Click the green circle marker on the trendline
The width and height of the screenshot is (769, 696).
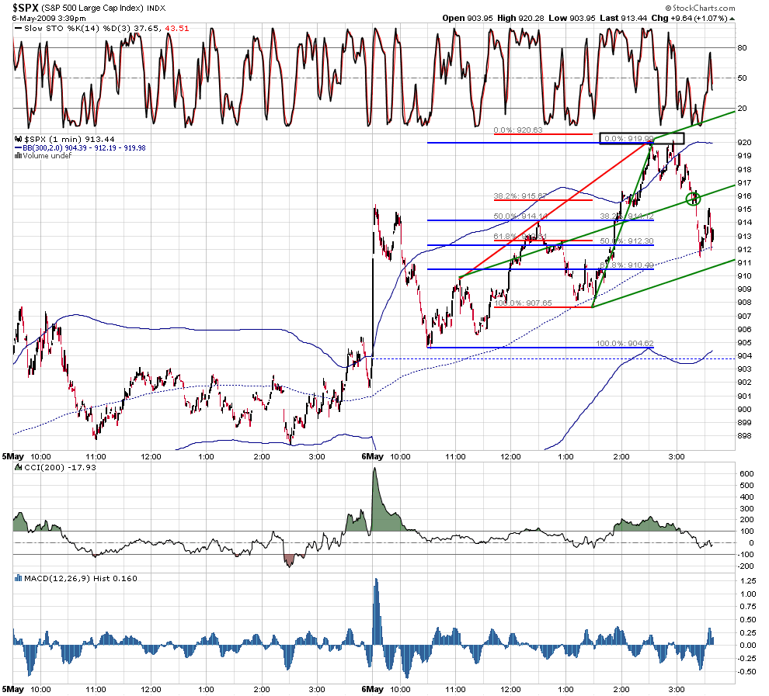694,199
